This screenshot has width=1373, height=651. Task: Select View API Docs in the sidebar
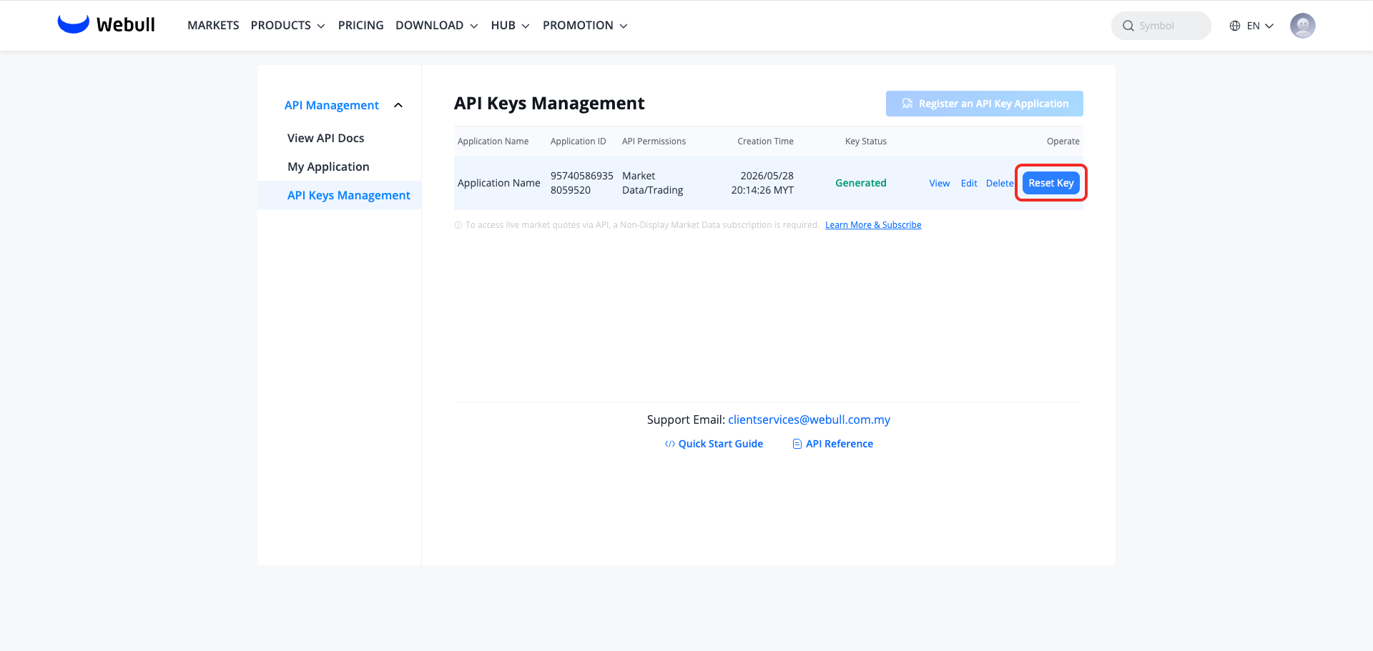click(325, 138)
